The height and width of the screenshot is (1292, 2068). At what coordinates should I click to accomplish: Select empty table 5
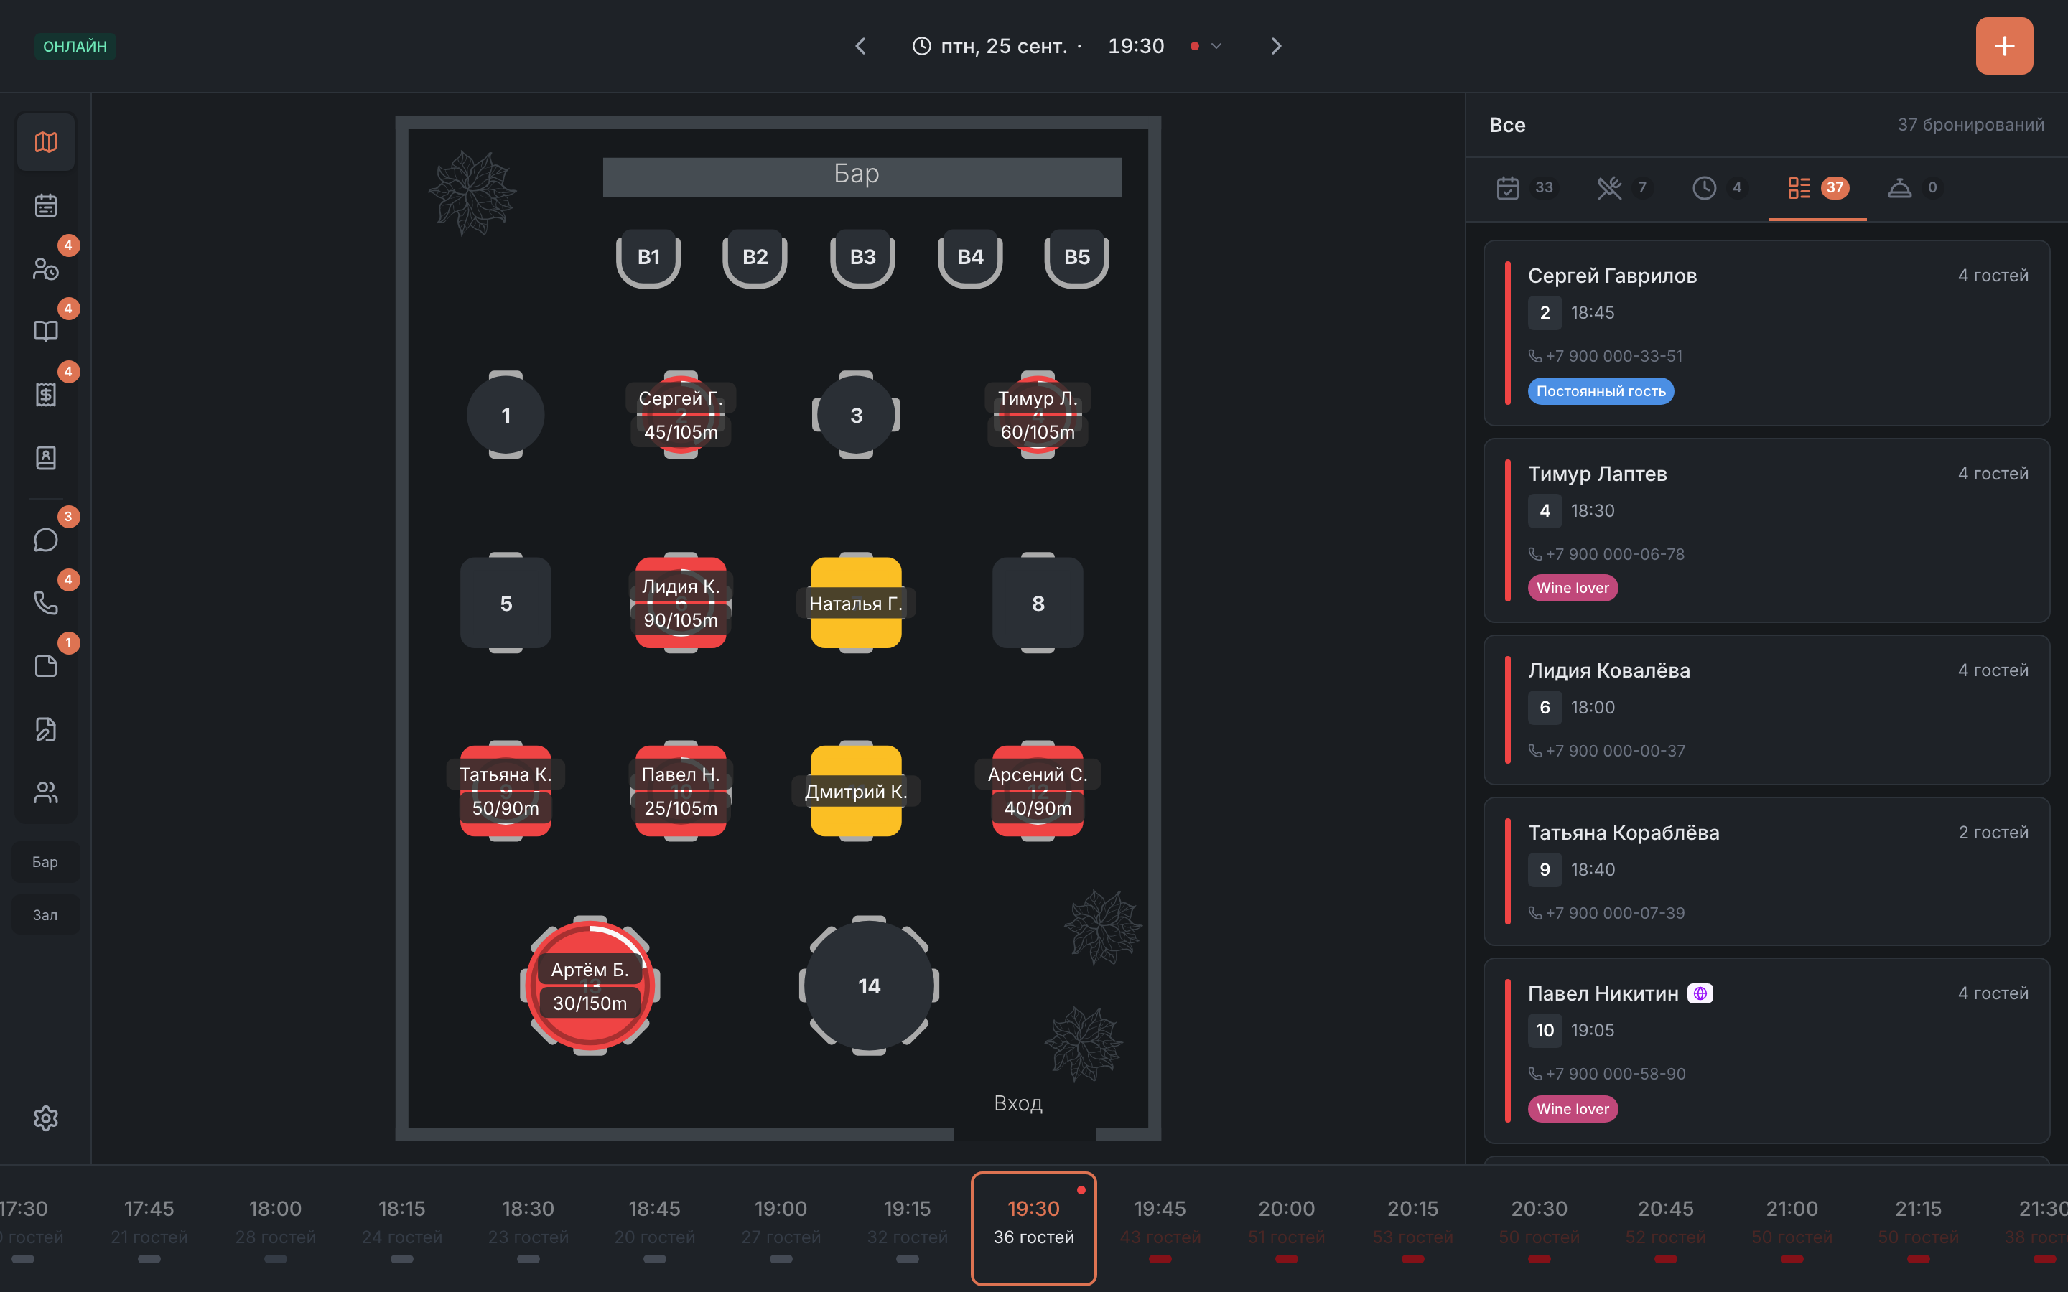(506, 603)
